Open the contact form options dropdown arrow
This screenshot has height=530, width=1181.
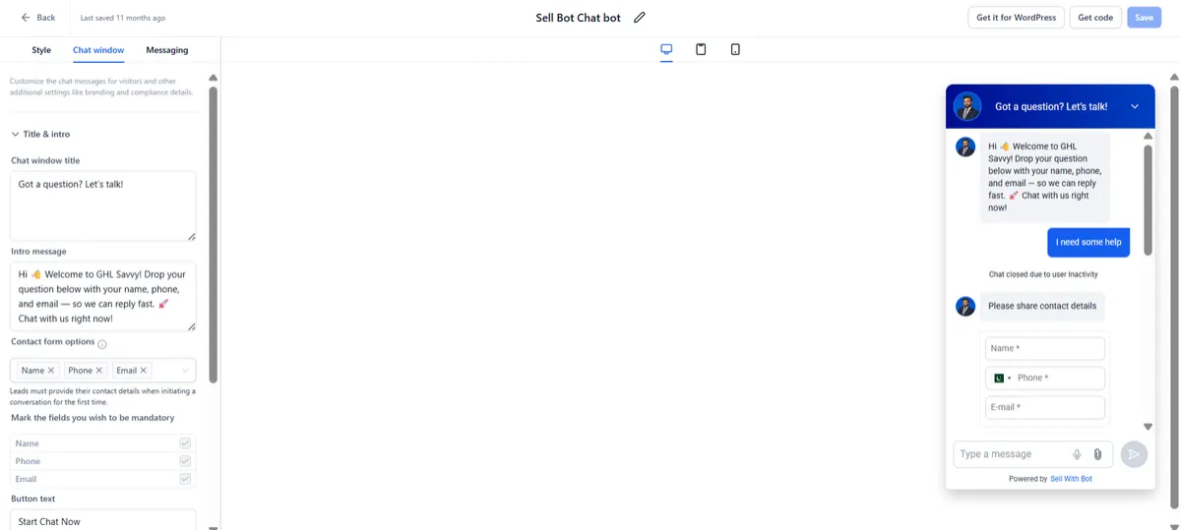pyautogui.click(x=185, y=371)
